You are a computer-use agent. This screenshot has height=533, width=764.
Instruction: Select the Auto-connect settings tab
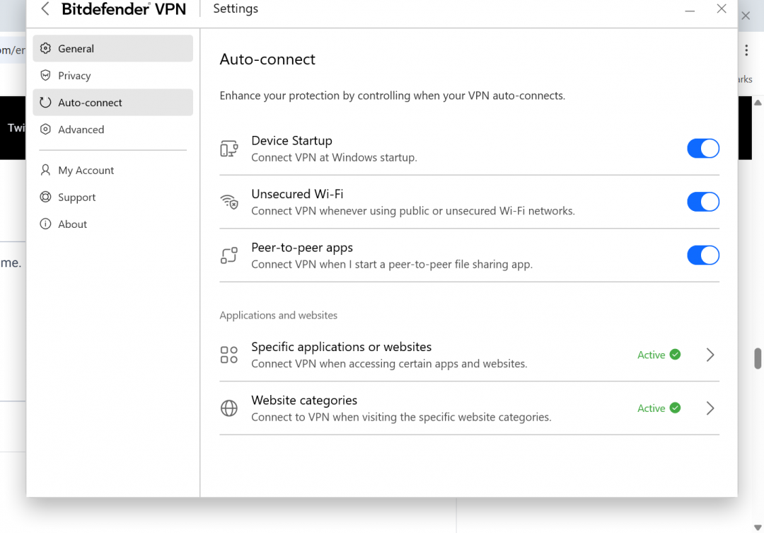tap(113, 103)
